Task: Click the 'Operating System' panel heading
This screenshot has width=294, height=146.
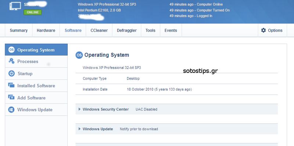Action: tap(107, 55)
